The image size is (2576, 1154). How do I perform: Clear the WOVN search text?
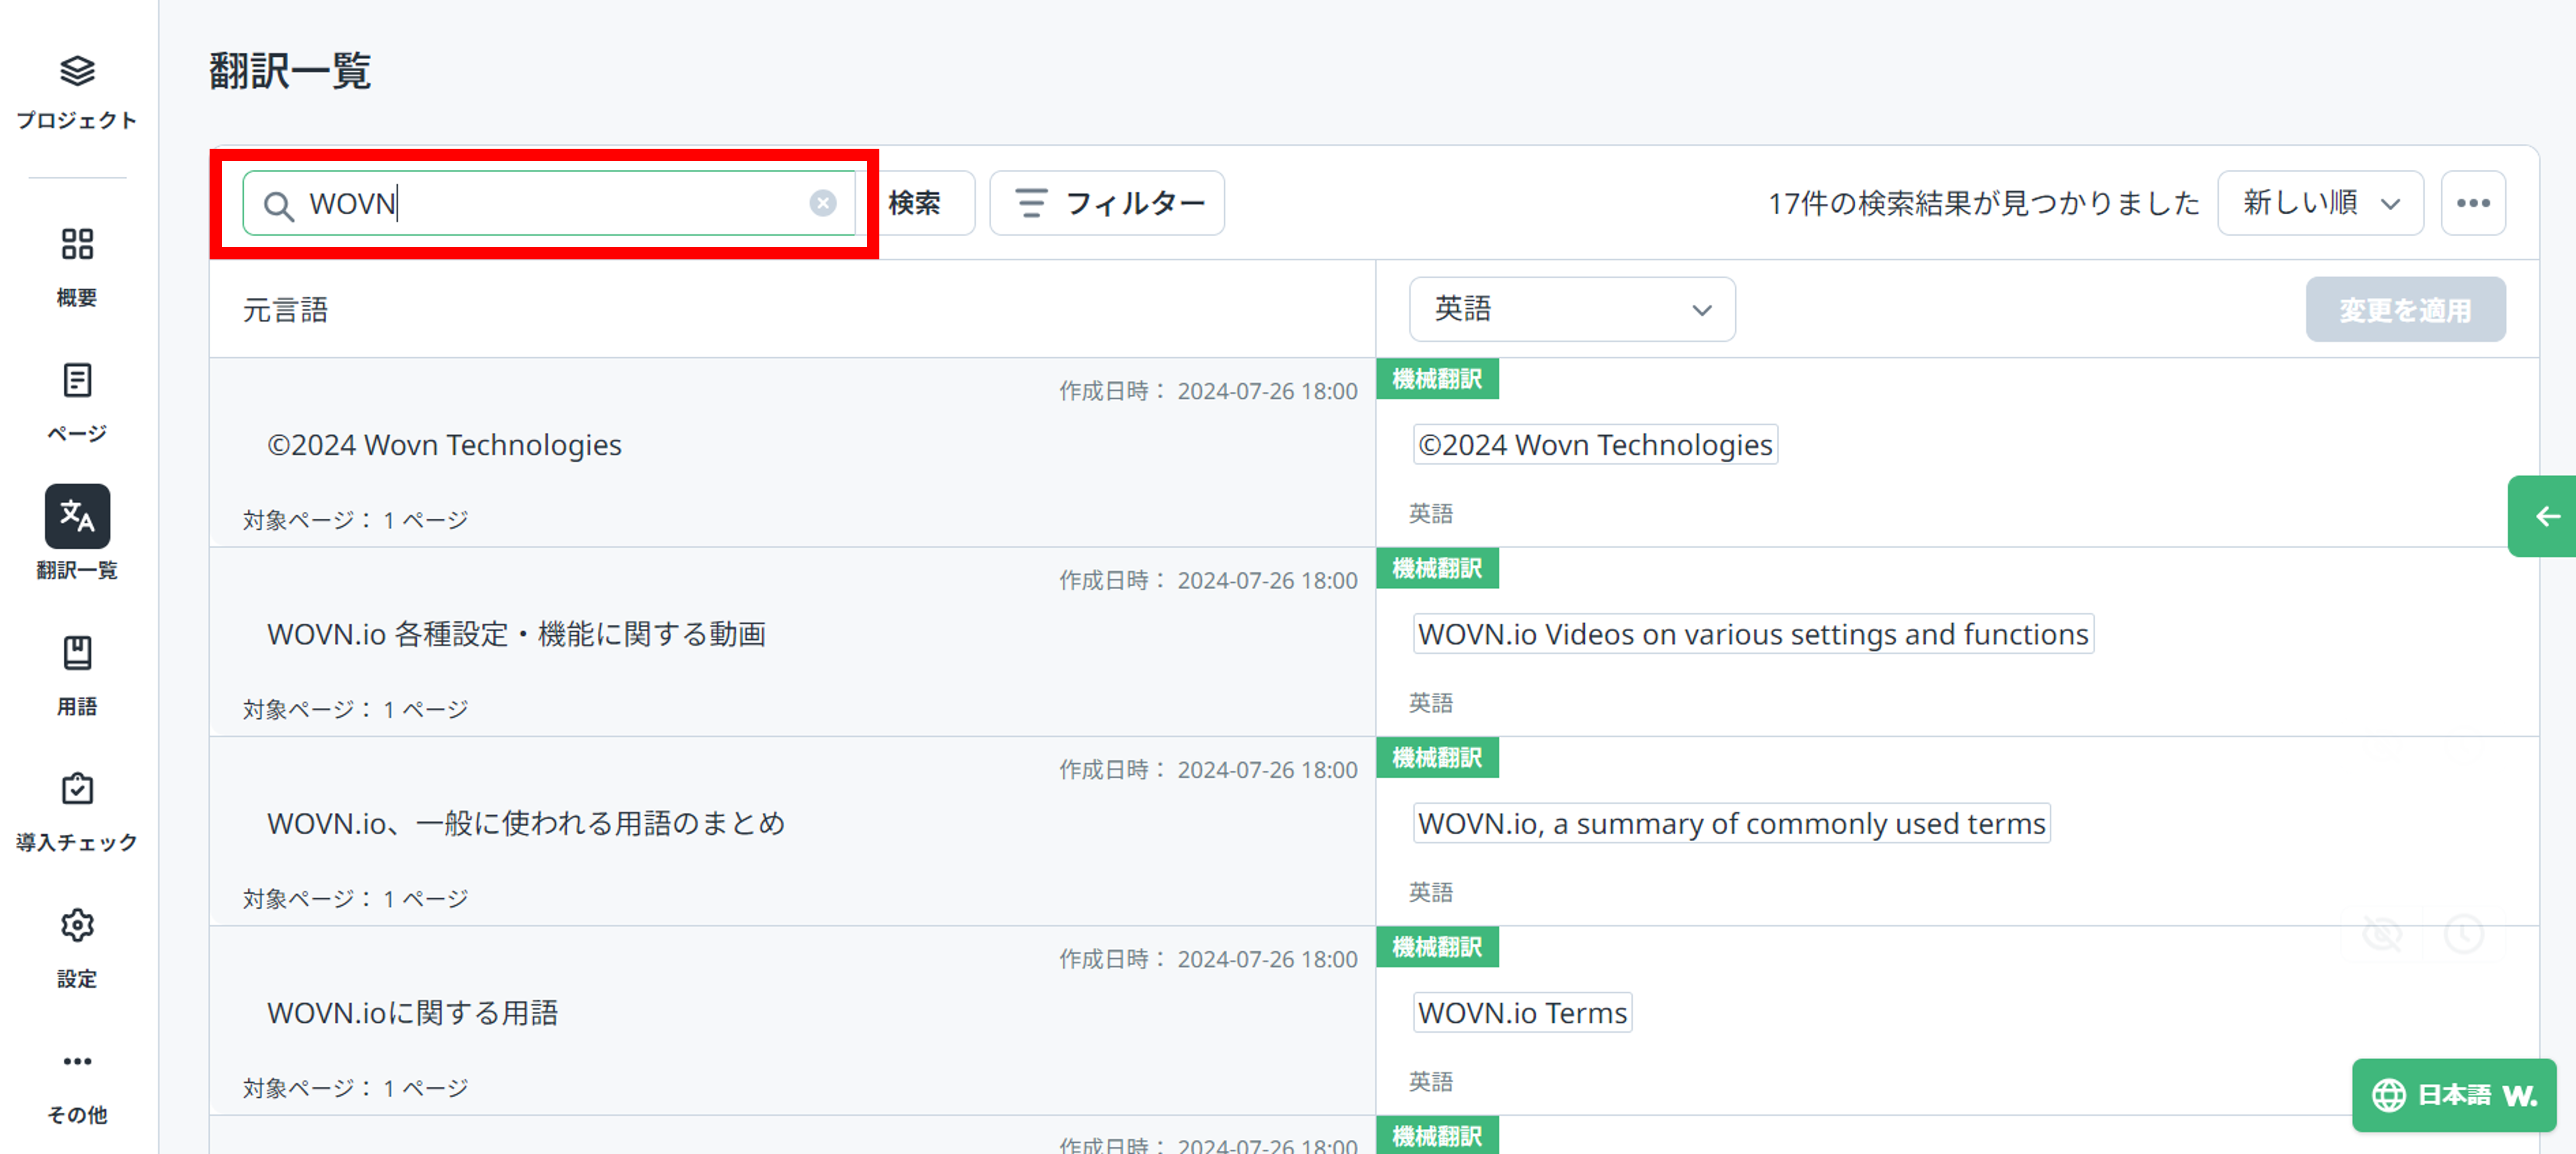822,203
